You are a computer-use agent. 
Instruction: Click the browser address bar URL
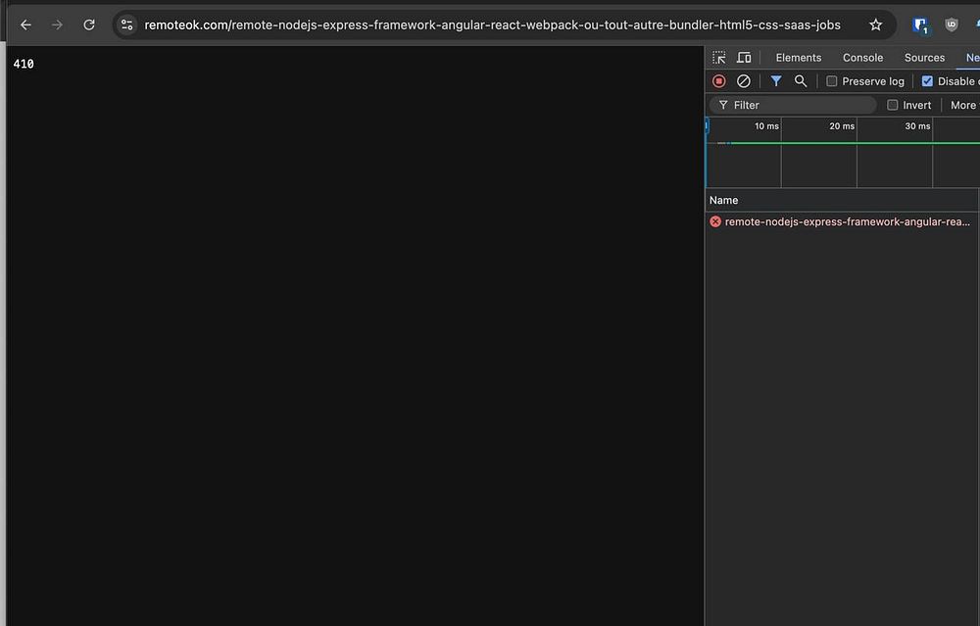[x=492, y=25]
